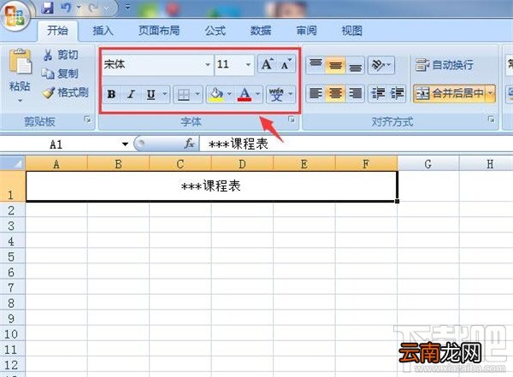The height and width of the screenshot is (377, 513).
Task: Select row 5 header
Action: click(x=13, y=257)
